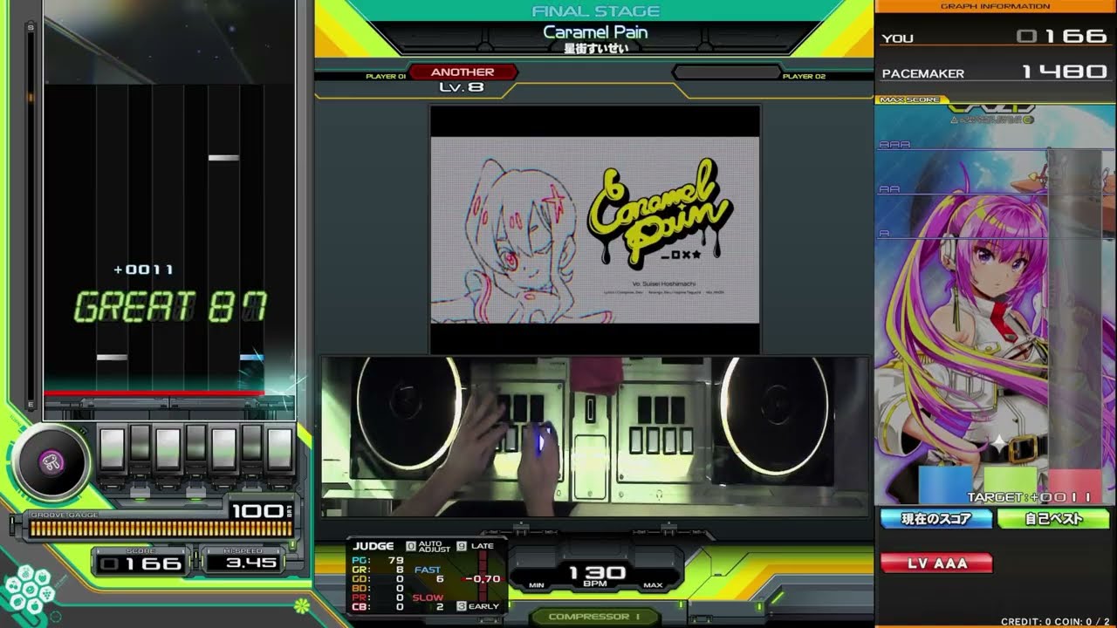This screenshot has height=628, width=1117.
Task: Click the Caramel Pain logo in the video
Action: (660, 214)
